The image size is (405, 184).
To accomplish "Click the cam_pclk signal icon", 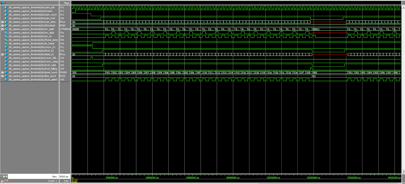I will (6, 8).
